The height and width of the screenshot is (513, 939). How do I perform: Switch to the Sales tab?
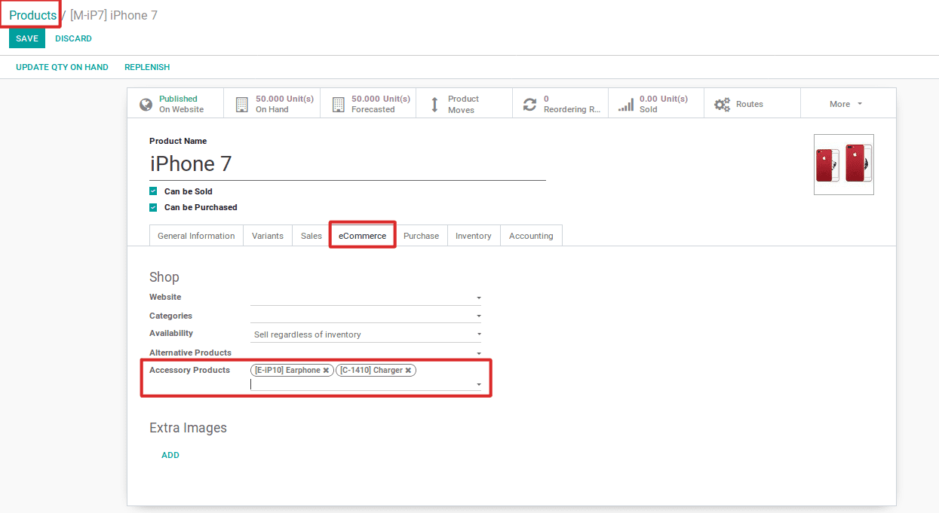pyautogui.click(x=311, y=236)
